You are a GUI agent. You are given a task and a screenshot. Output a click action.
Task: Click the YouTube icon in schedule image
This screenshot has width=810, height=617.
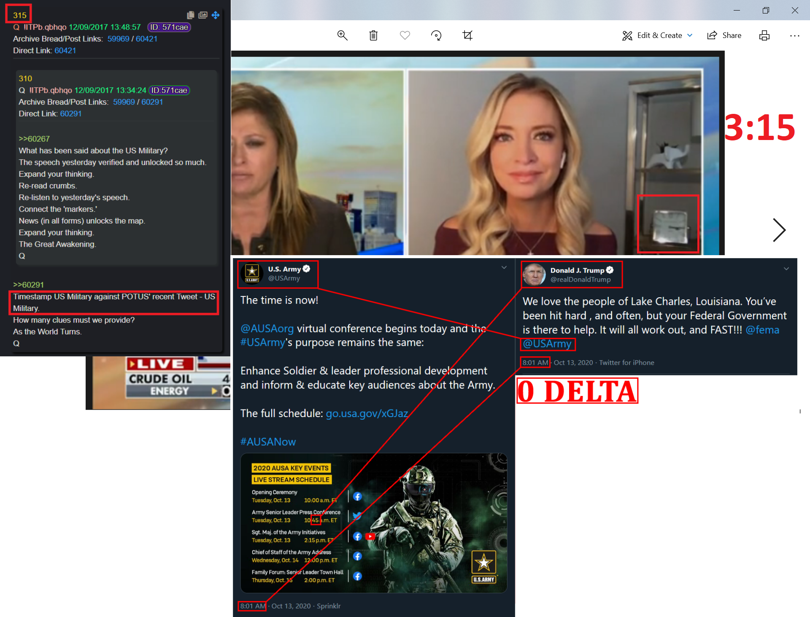[370, 536]
